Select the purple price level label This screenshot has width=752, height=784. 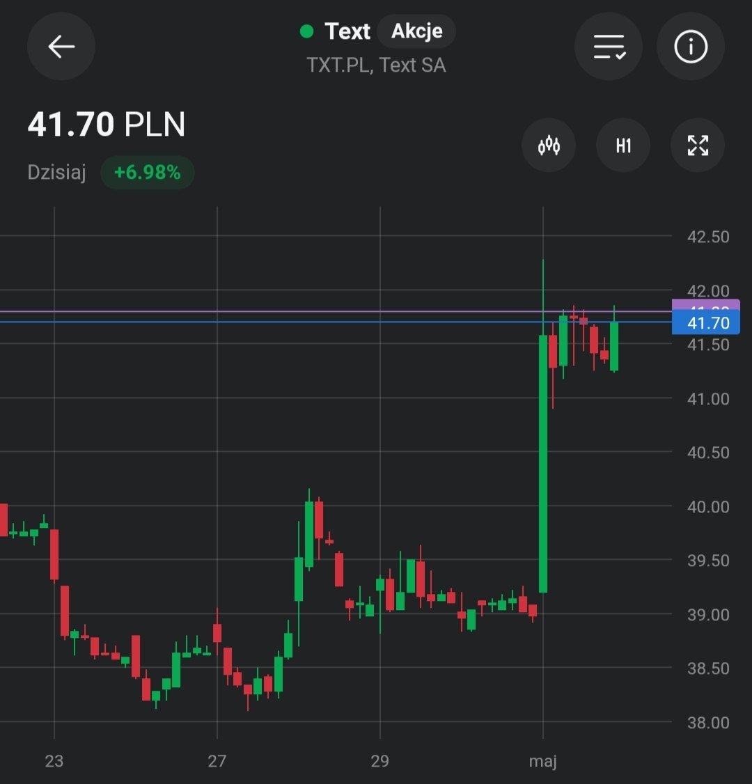pos(706,304)
